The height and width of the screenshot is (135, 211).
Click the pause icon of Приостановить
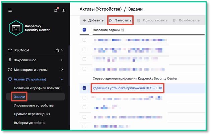coord(138,20)
